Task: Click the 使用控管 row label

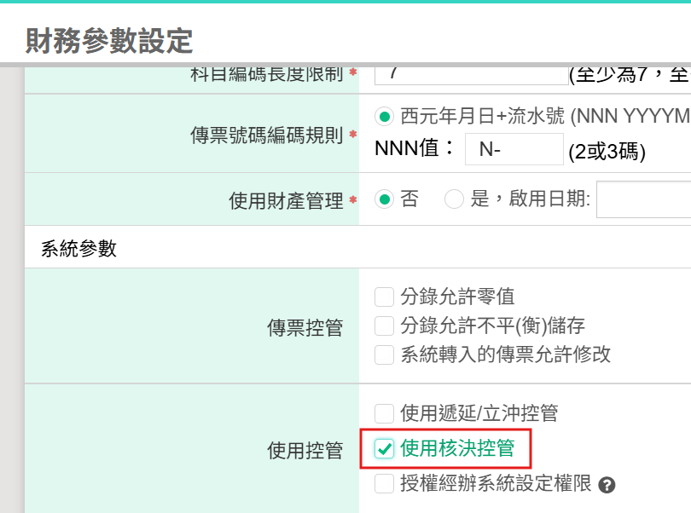Action: (x=305, y=450)
